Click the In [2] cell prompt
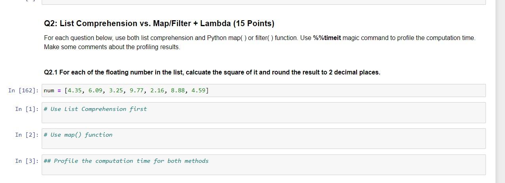This screenshot has width=505, height=183. (27, 135)
